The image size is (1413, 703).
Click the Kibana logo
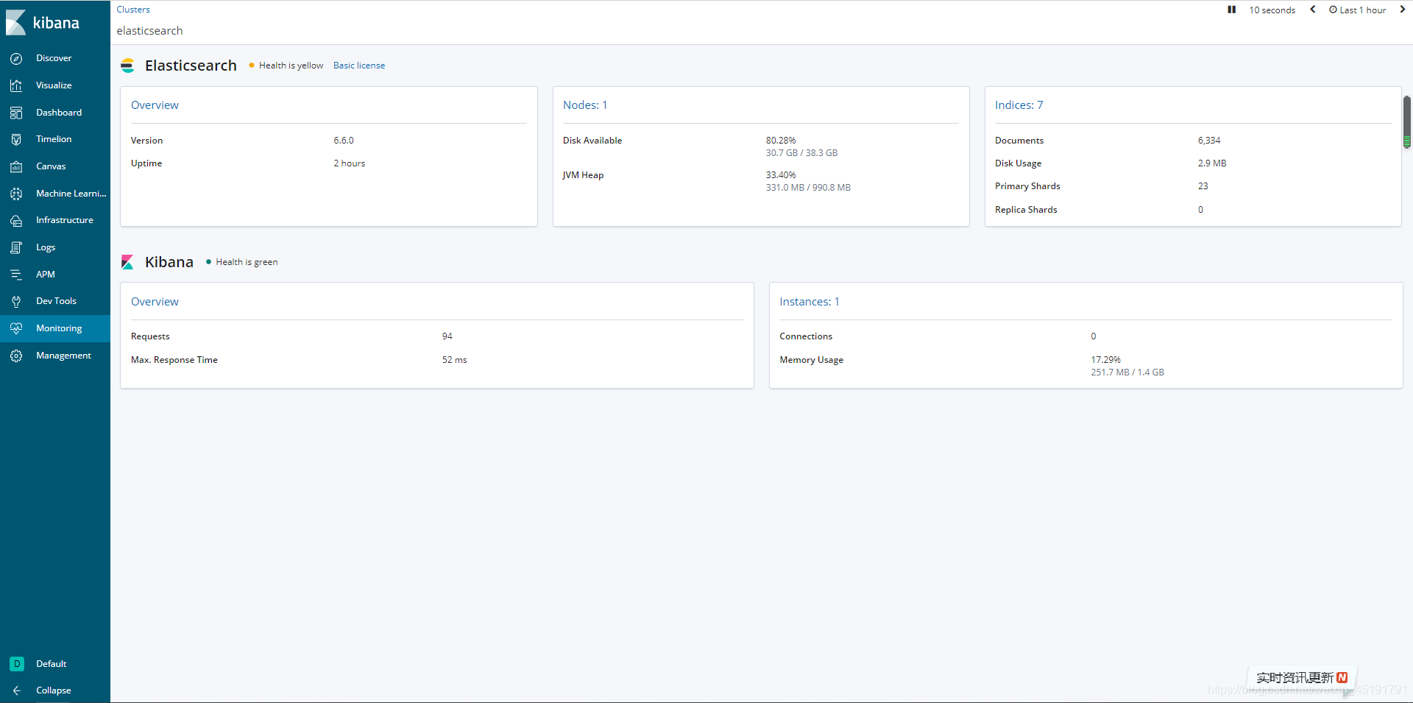click(43, 23)
